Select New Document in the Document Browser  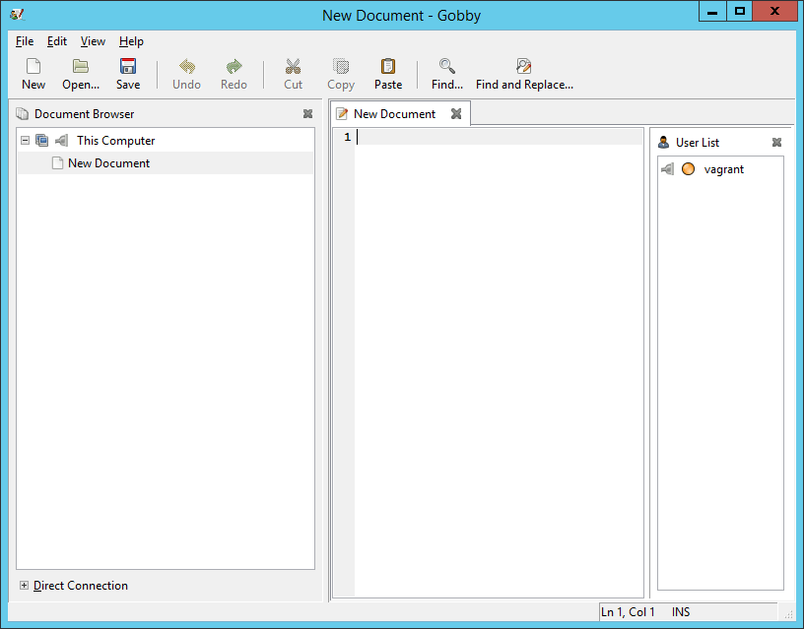coord(166,162)
